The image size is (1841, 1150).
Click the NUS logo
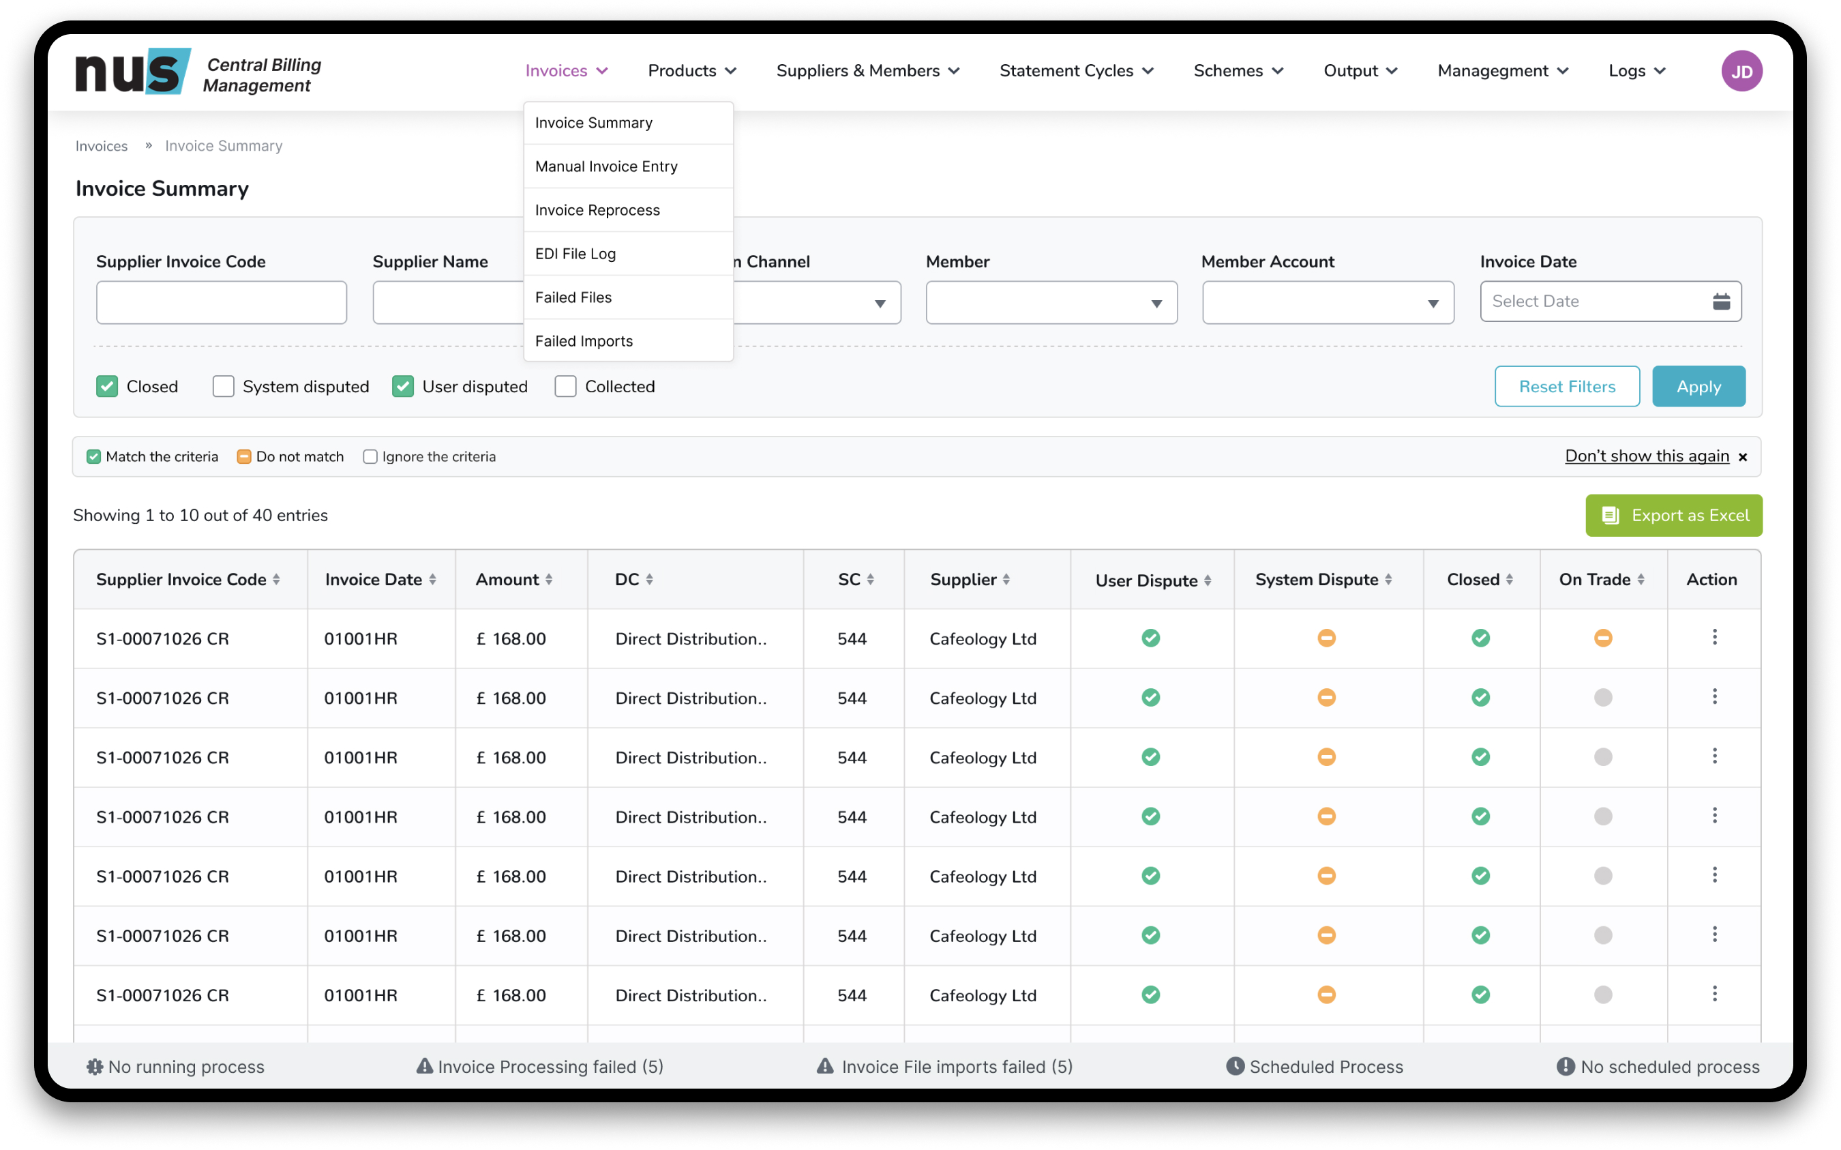click(x=133, y=72)
